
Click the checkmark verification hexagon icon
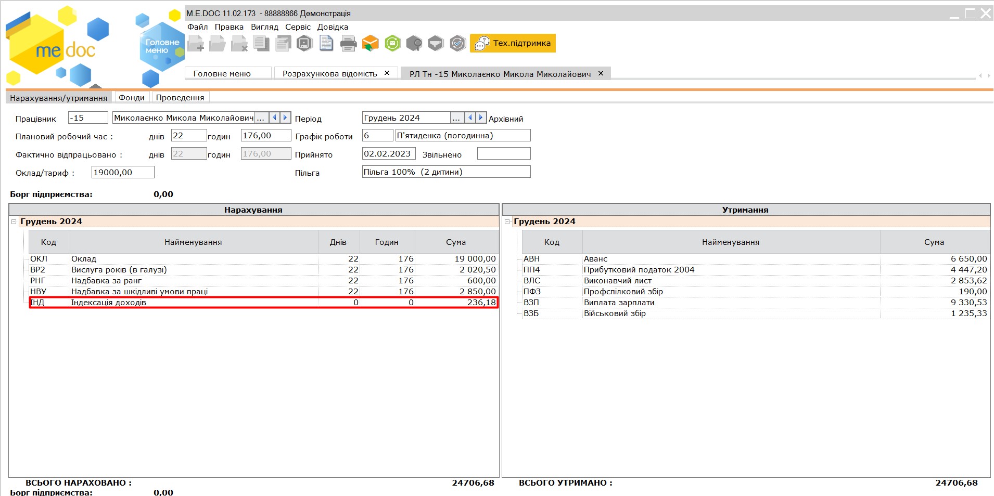[x=458, y=44]
